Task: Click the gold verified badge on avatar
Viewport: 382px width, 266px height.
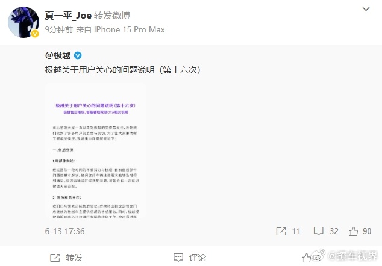Action: click(35, 34)
